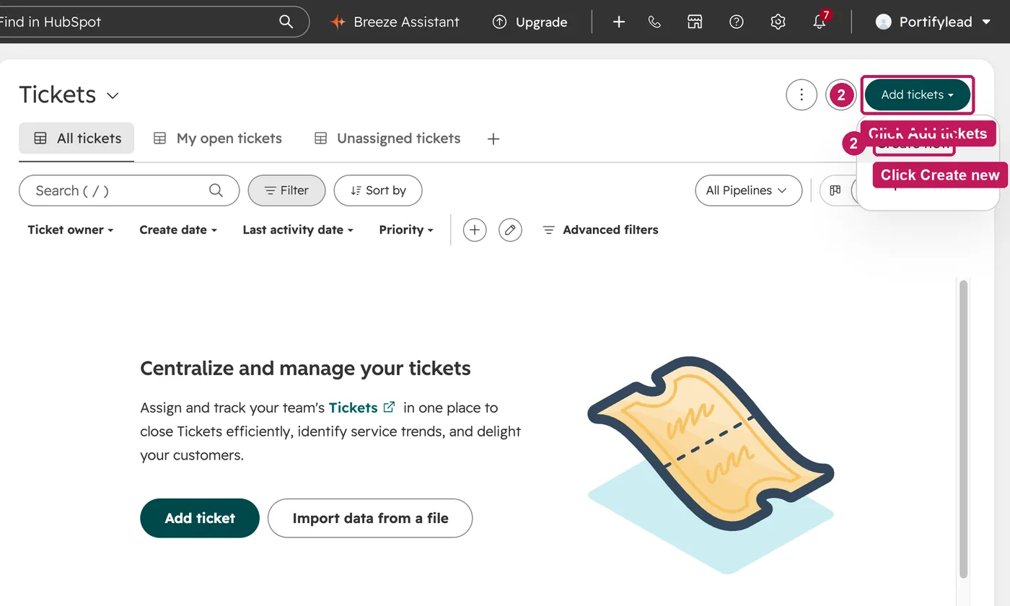The width and height of the screenshot is (1010, 606).
Task: Click Import data from a file
Action: point(370,518)
